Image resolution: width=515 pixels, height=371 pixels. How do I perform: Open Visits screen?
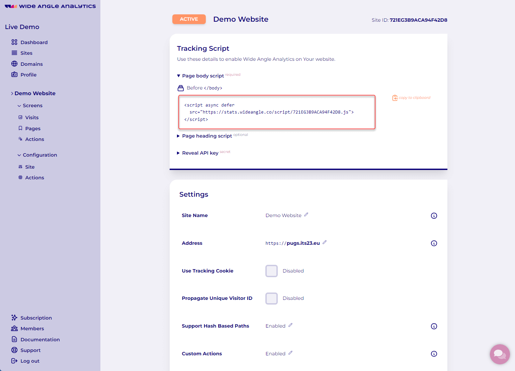[x=32, y=118]
